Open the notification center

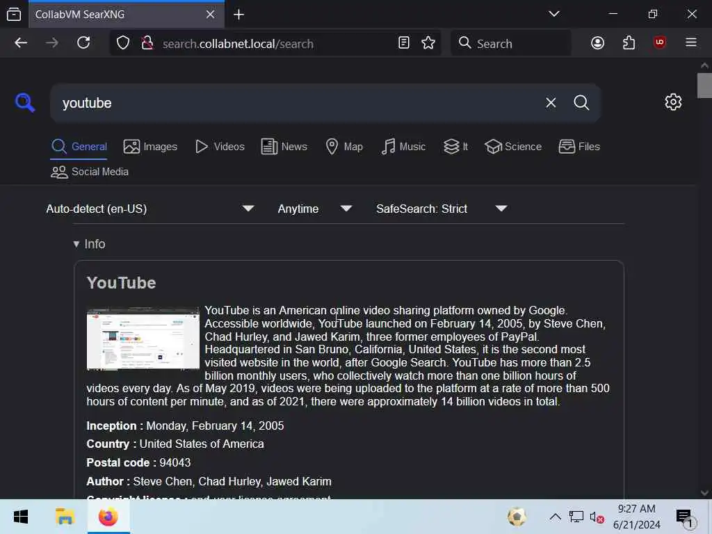[684, 517]
